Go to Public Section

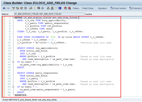[x=119, y=8]
